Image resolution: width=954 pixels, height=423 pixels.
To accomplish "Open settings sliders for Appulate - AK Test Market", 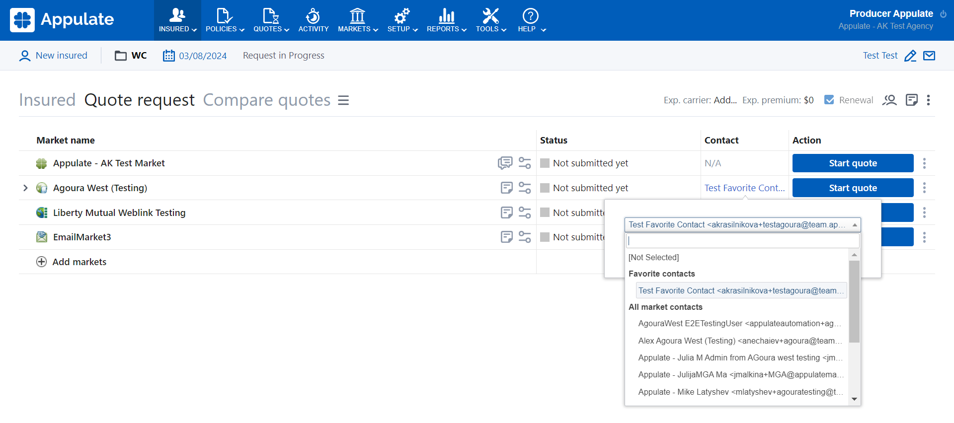I will (525, 163).
